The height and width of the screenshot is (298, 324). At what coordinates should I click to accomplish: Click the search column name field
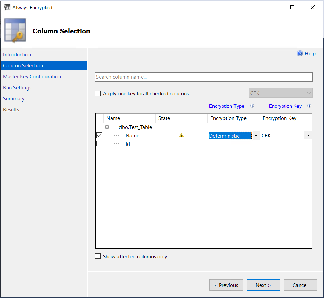203,77
